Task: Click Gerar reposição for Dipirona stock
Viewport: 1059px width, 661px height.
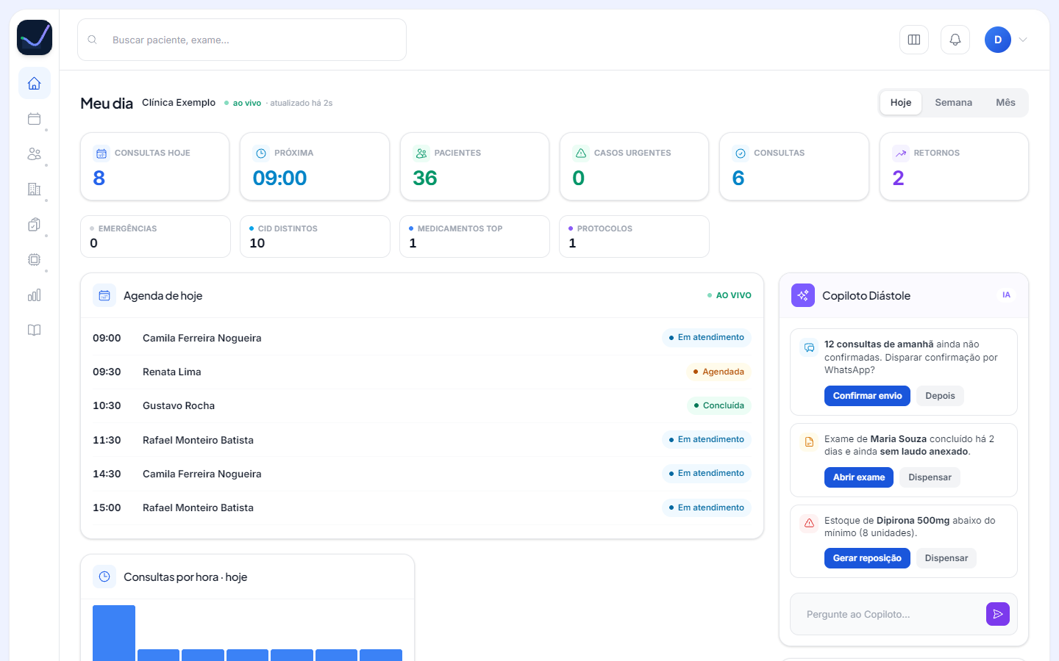Action: [867, 558]
